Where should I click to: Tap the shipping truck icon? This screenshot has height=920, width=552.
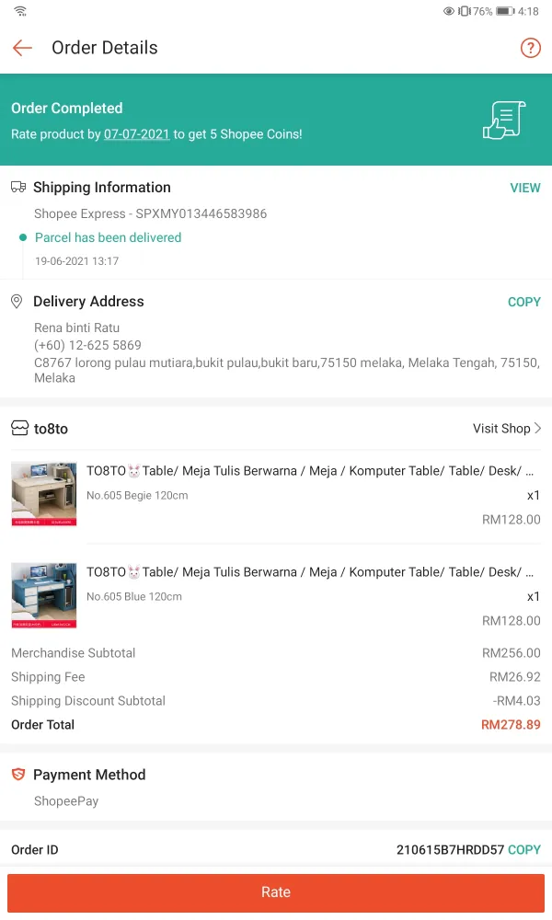(18, 187)
